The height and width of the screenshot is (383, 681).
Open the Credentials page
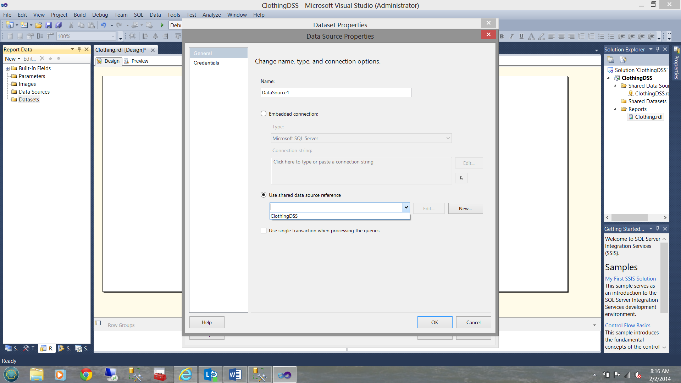tap(206, 63)
